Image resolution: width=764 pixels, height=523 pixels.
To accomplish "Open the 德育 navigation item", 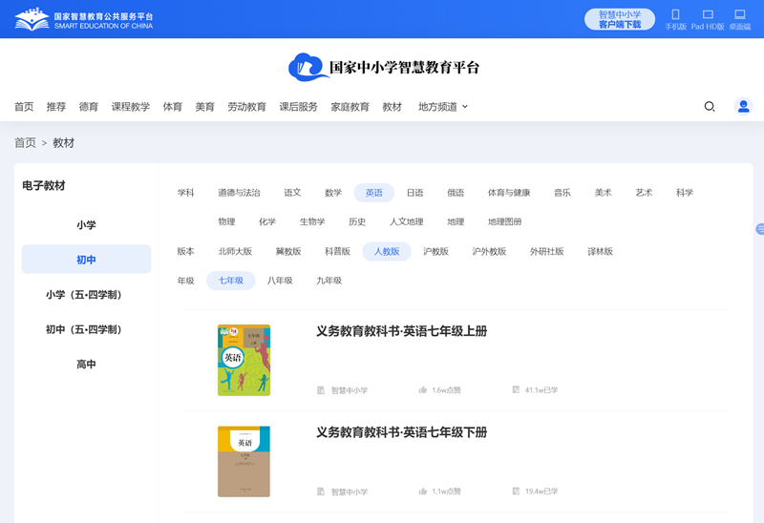I will (x=89, y=107).
